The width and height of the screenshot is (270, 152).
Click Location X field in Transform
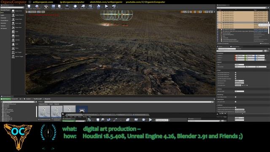[x=240, y=56]
